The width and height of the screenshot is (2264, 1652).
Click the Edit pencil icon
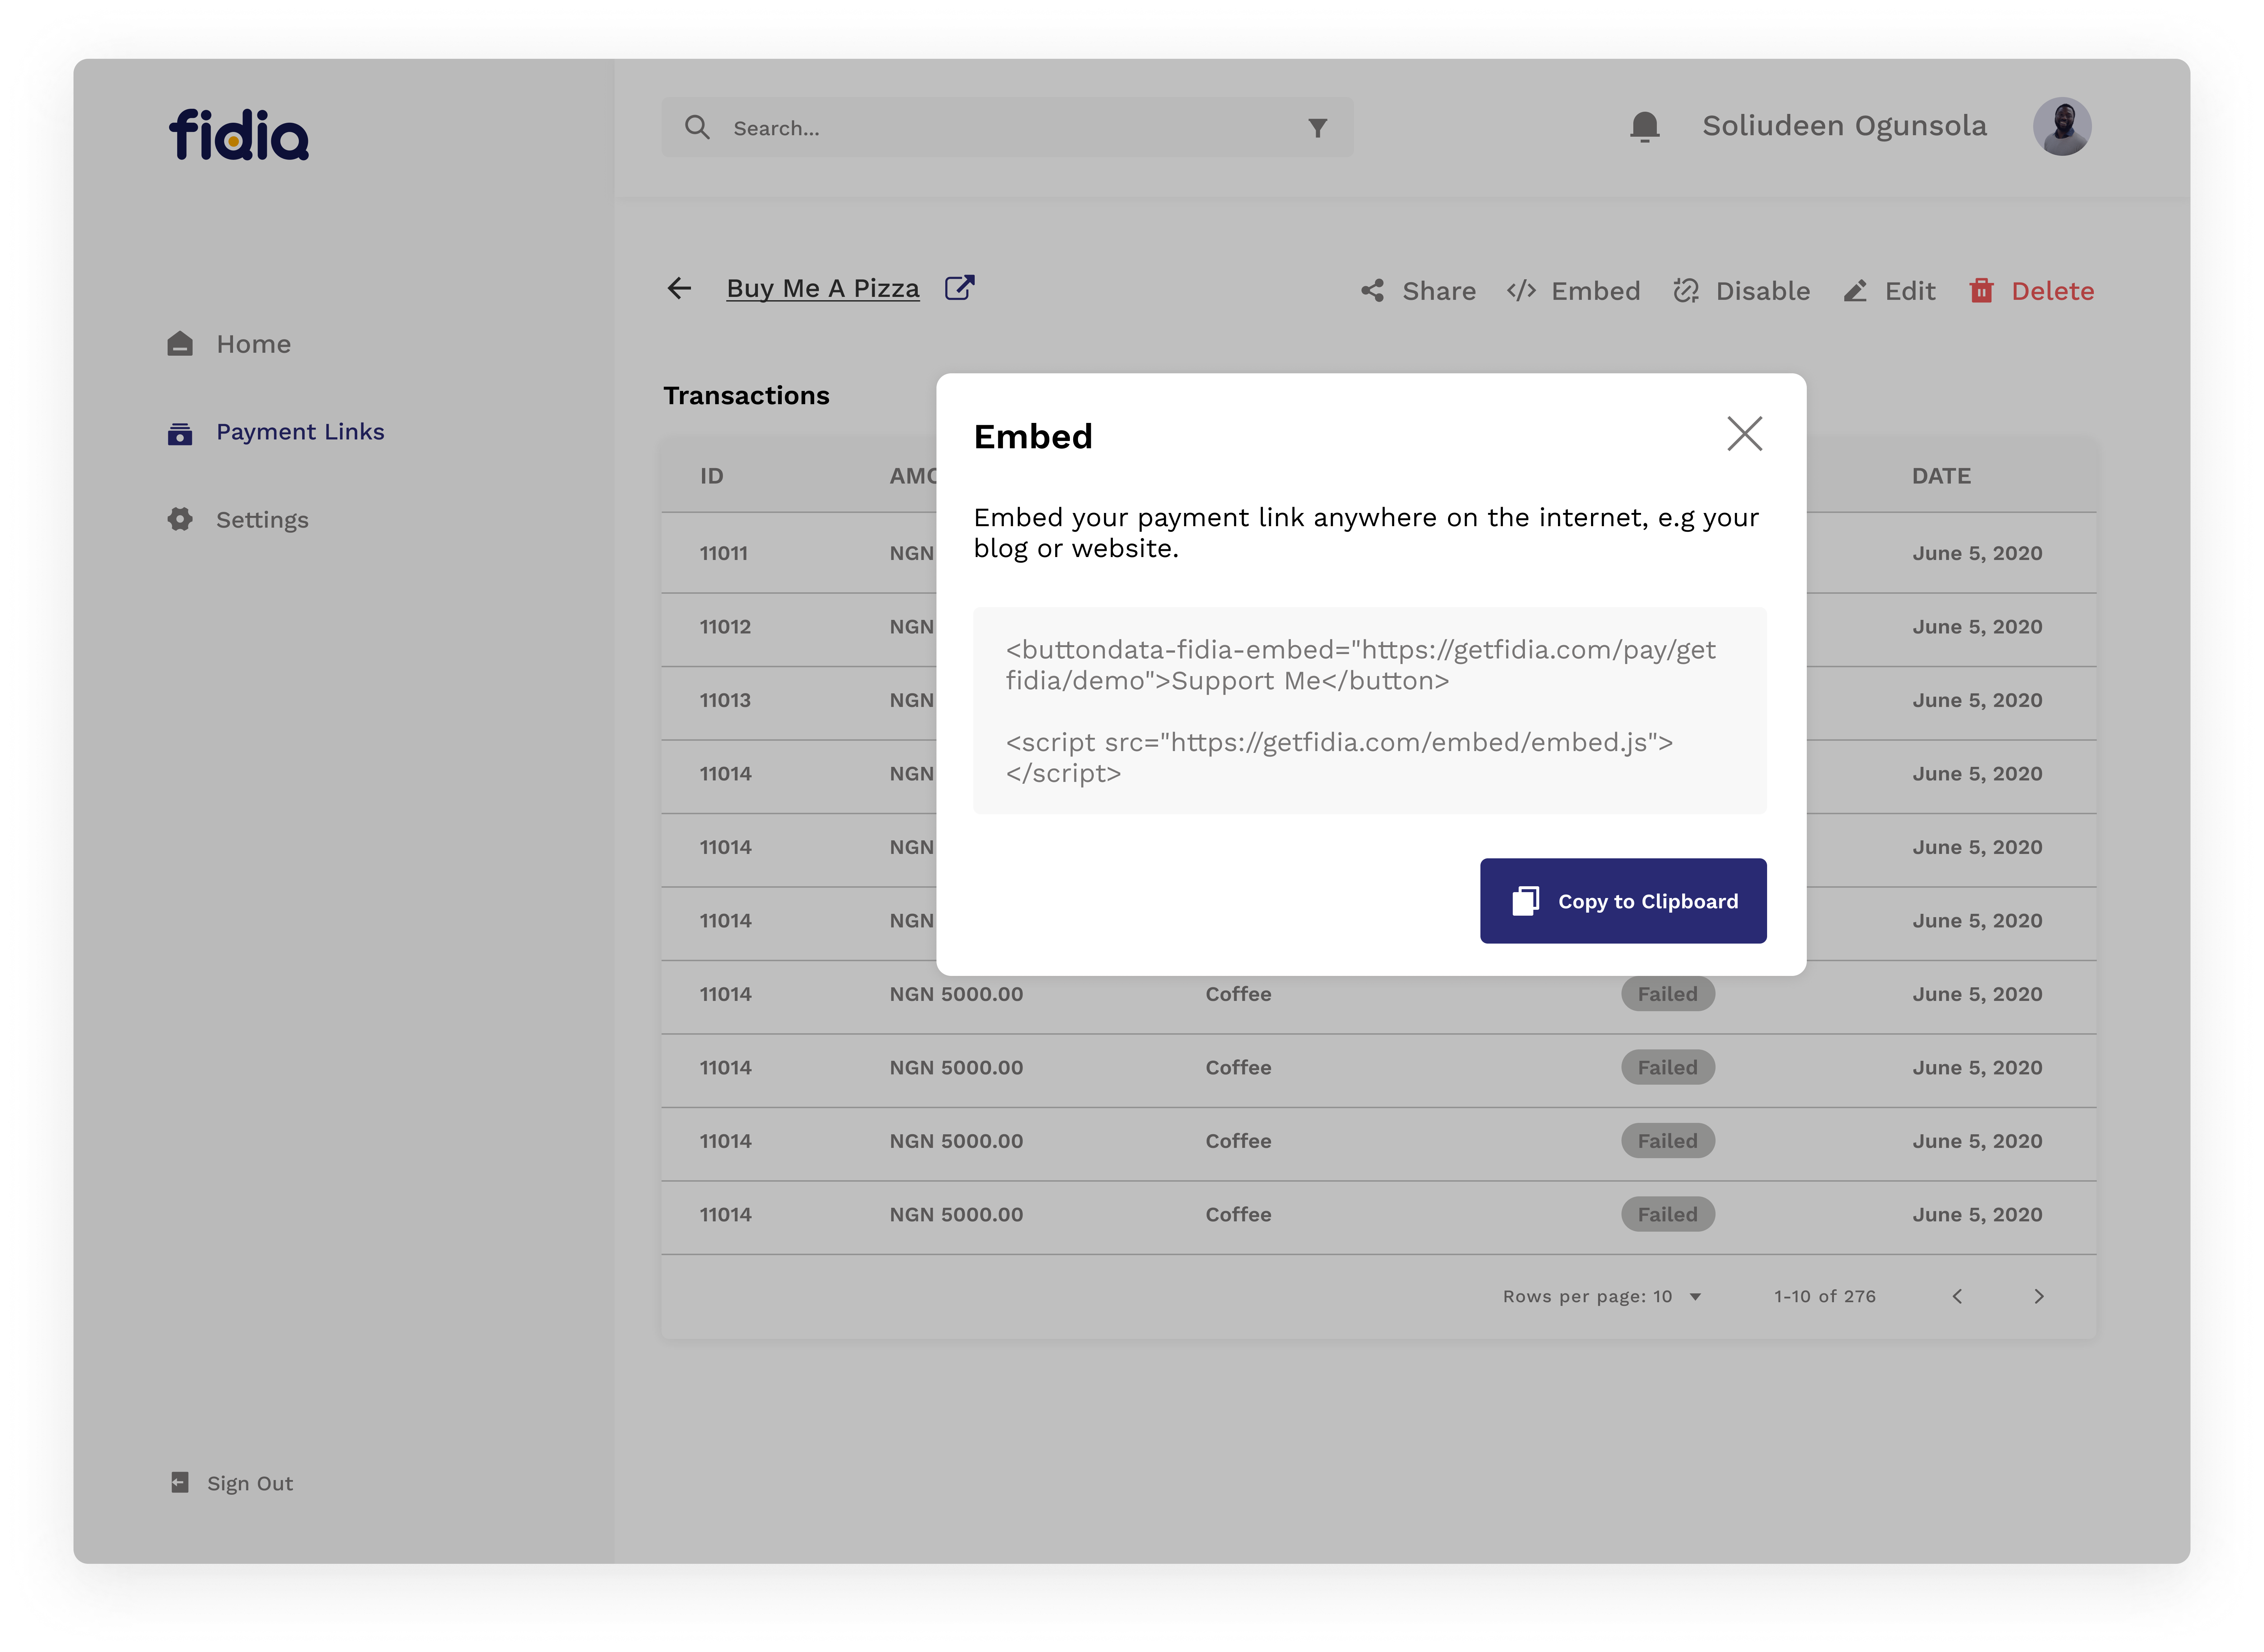coord(1855,291)
